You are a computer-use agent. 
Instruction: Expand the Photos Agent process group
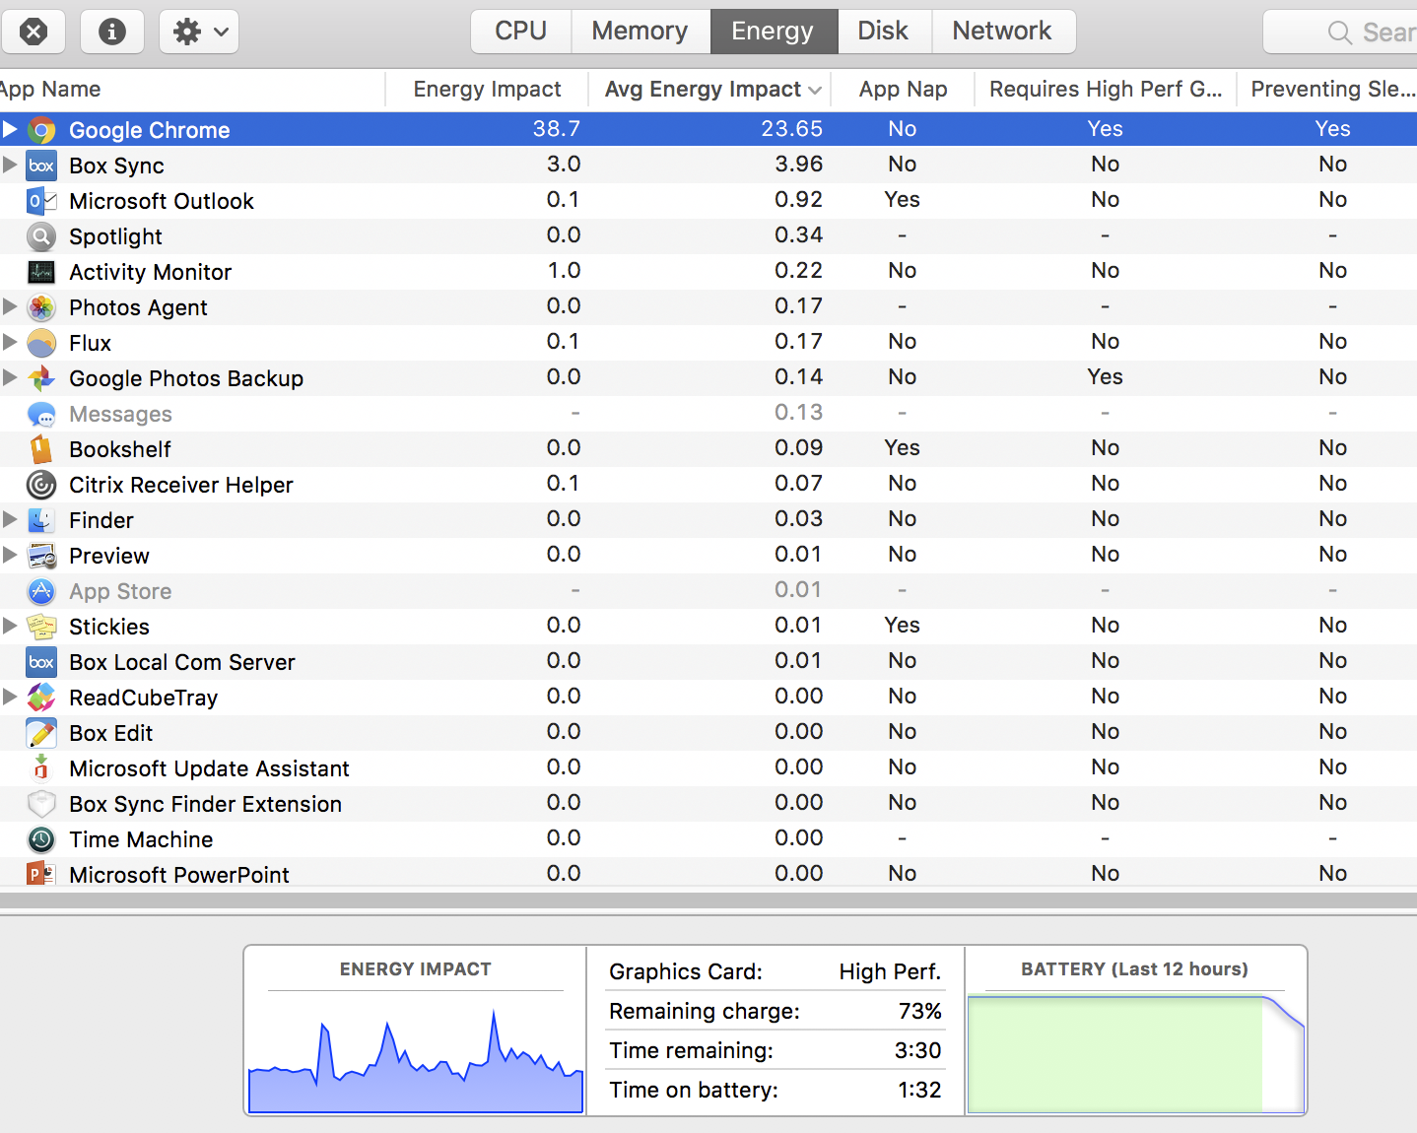pos(10,306)
